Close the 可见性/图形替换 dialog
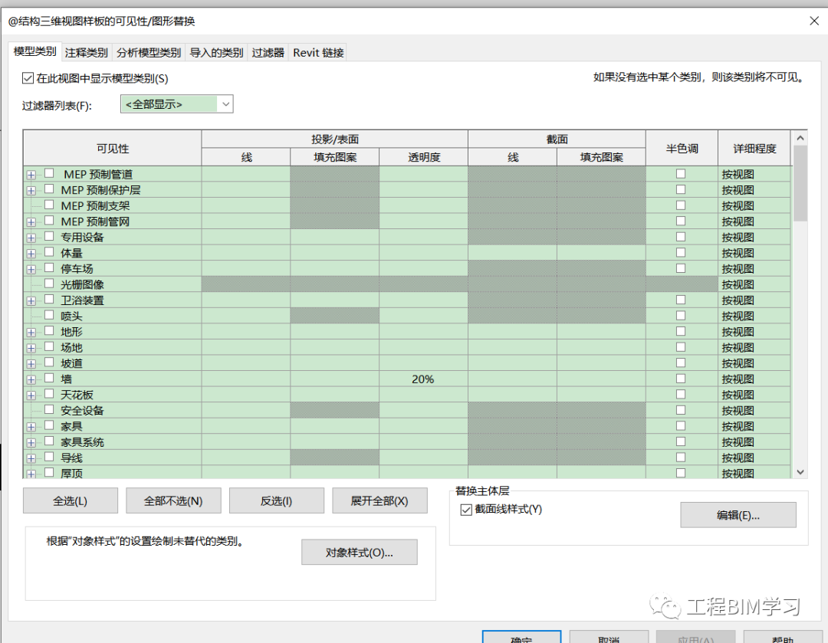The width and height of the screenshot is (828, 643). 813,21
